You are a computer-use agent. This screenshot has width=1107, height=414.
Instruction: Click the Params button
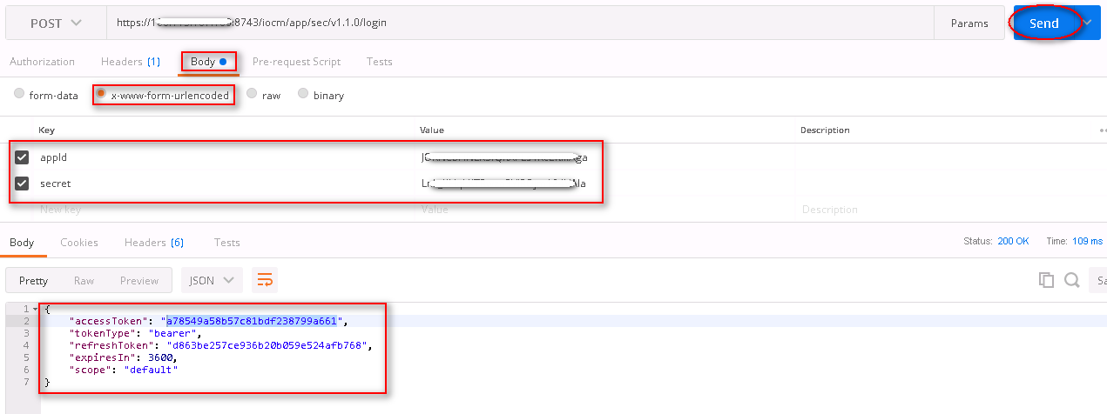pos(969,23)
